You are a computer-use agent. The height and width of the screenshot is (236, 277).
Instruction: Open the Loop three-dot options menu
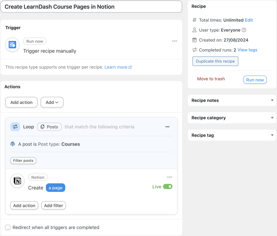[x=167, y=127]
